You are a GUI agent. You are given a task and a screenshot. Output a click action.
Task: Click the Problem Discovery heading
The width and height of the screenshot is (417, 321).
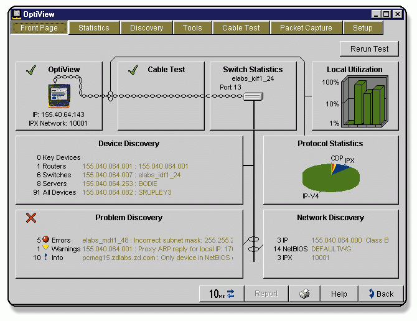coord(129,217)
